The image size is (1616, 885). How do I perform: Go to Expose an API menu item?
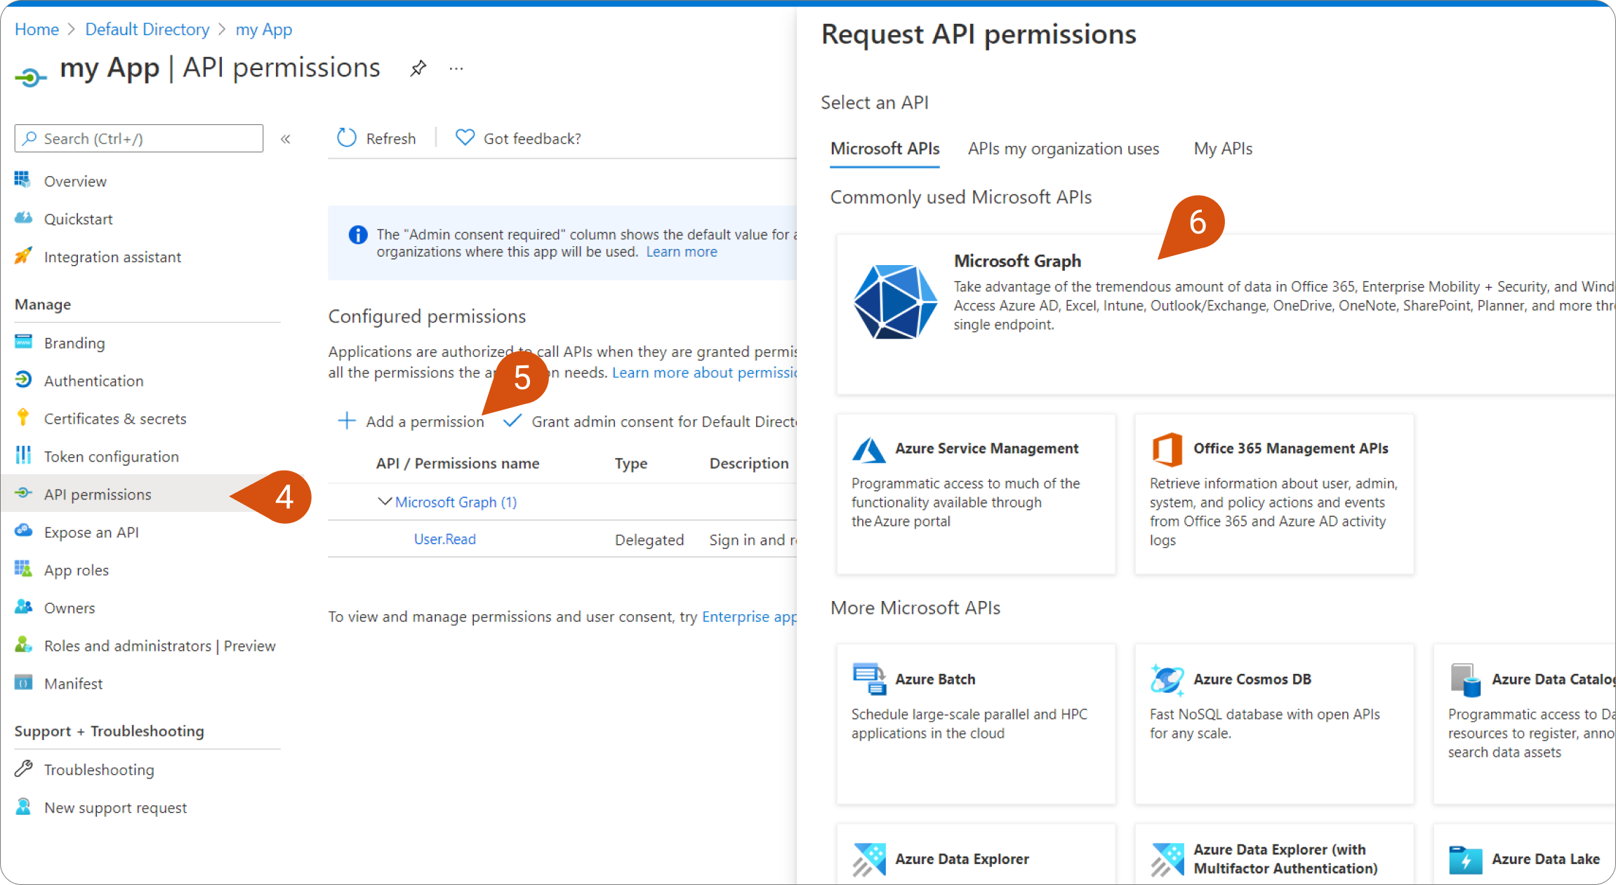[91, 532]
